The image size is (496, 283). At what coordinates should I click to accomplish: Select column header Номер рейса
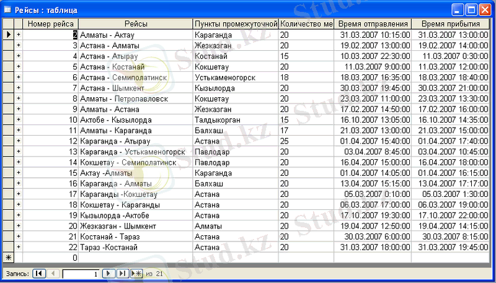[51, 24]
